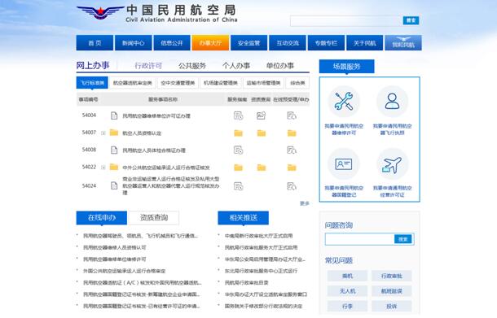
Task: Open service guide folder for item 54022
Action: [238, 168]
